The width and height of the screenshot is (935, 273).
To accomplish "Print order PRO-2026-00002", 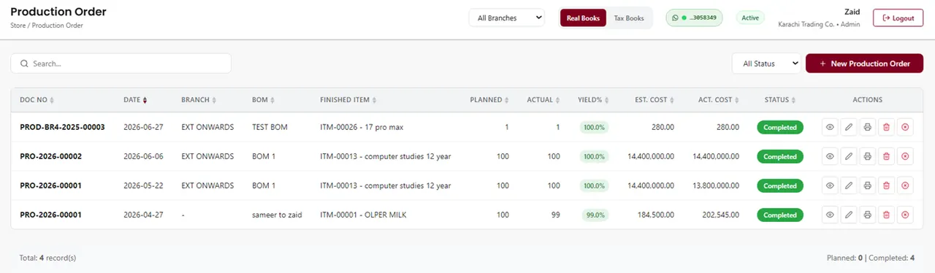I will [867, 156].
